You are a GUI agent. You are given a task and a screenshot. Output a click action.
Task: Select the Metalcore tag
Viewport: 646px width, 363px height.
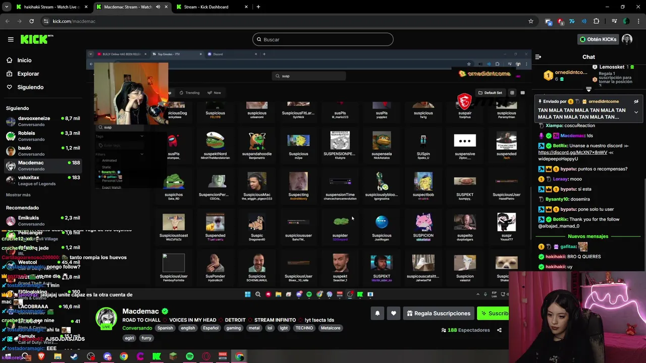click(331, 328)
